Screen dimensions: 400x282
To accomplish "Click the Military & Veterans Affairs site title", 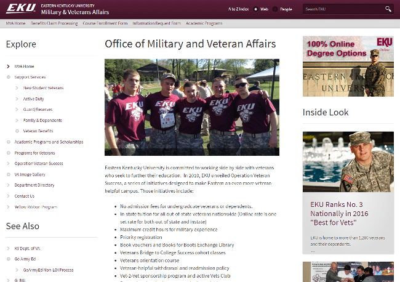I will click(75, 12).
